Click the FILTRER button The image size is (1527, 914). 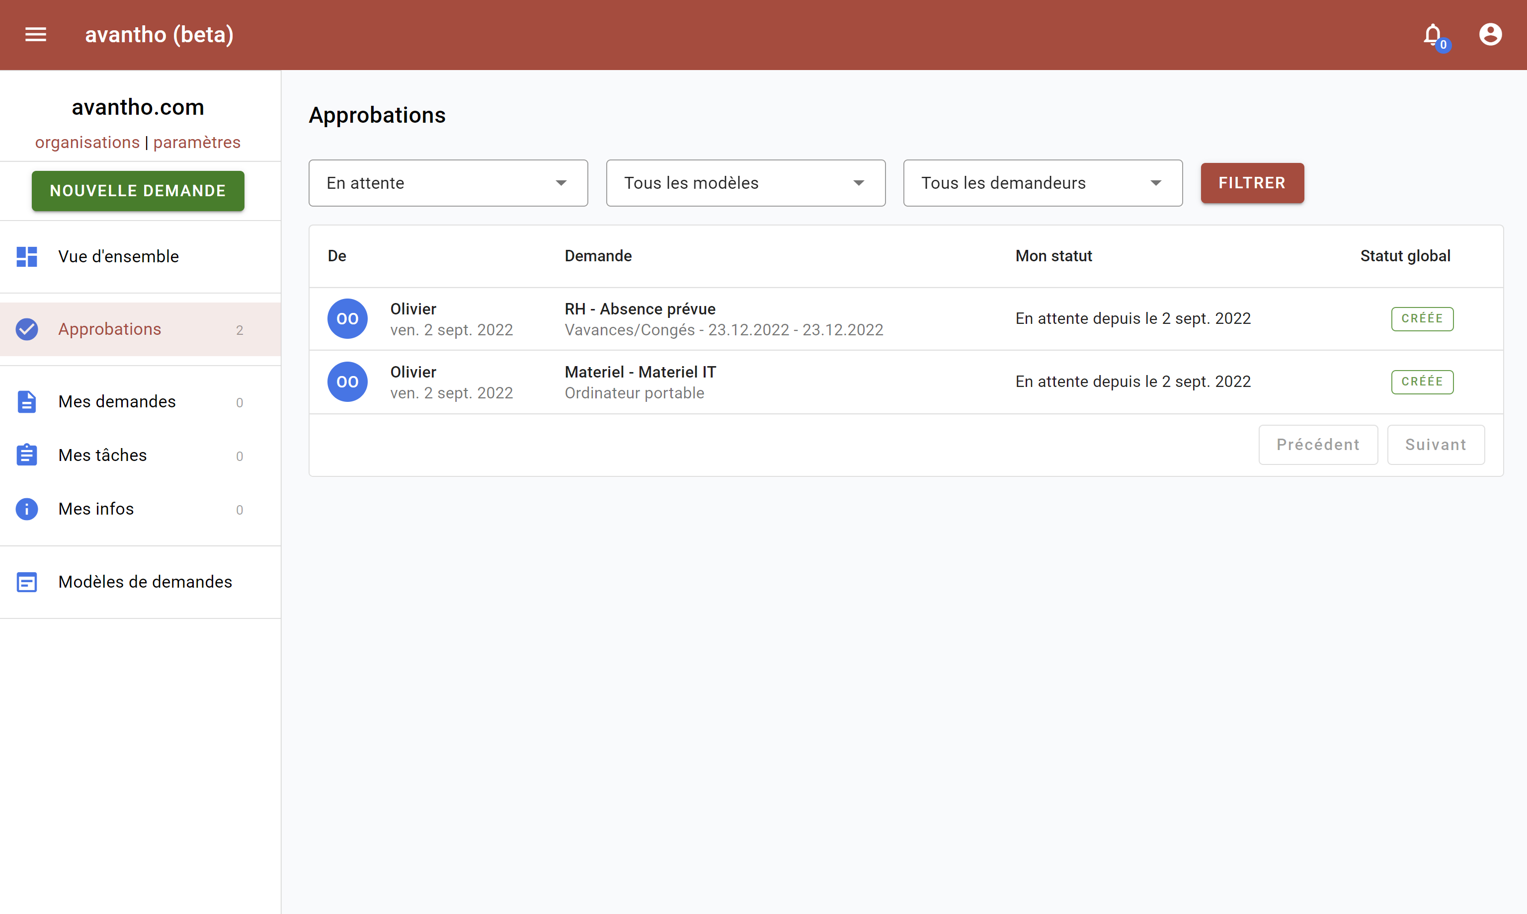pyautogui.click(x=1252, y=183)
